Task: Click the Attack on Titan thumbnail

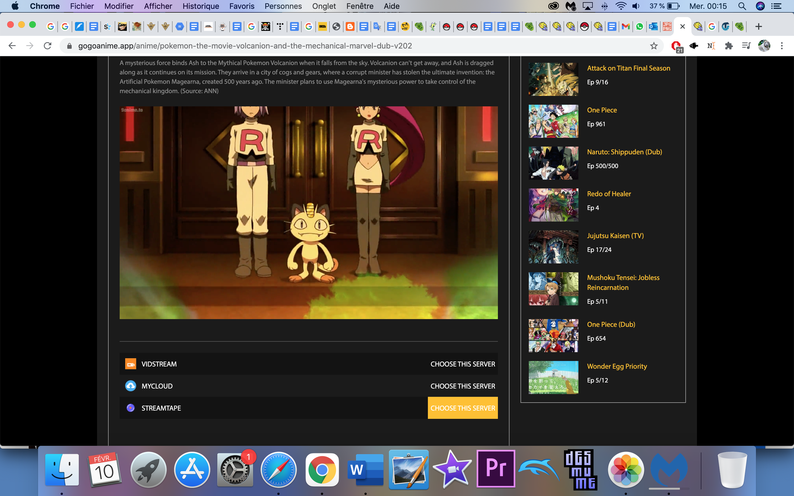Action: pyautogui.click(x=553, y=79)
